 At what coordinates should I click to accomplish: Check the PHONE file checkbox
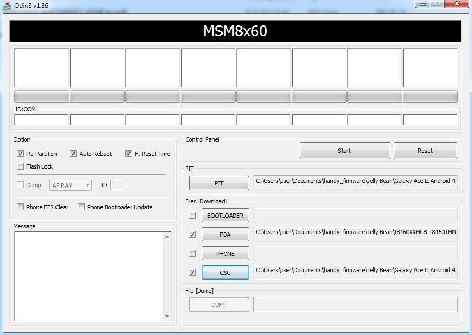pyautogui.click(x=192, y=254)
